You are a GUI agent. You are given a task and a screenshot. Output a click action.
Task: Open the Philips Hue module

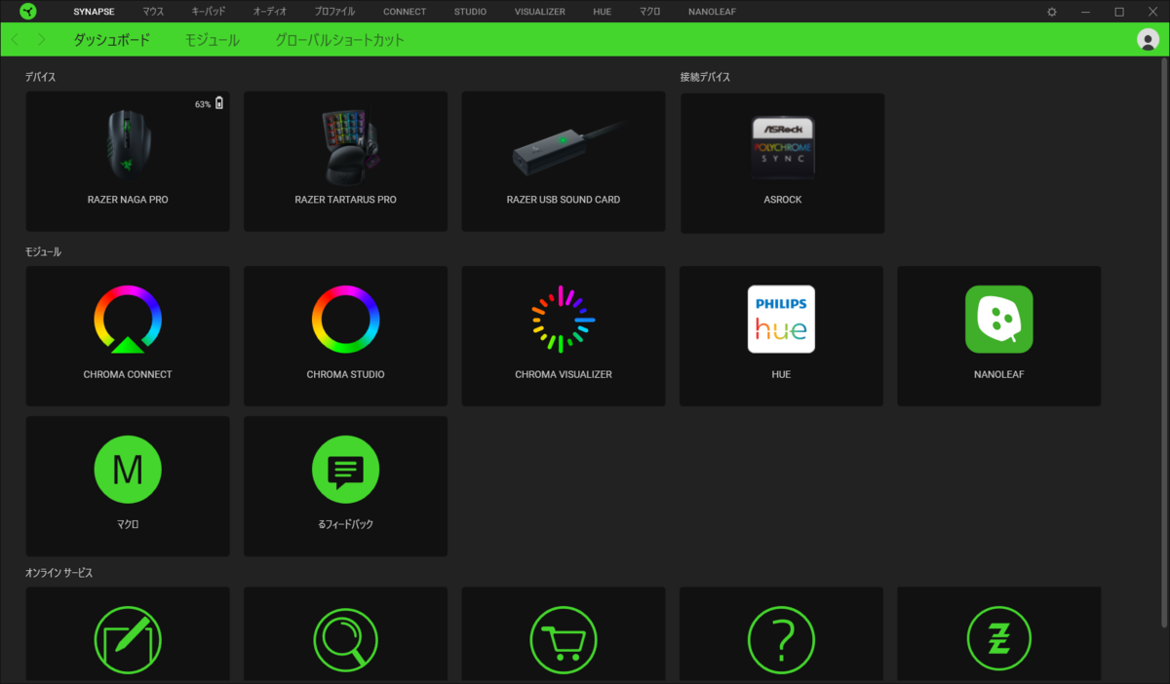click(x=780, y=335)
